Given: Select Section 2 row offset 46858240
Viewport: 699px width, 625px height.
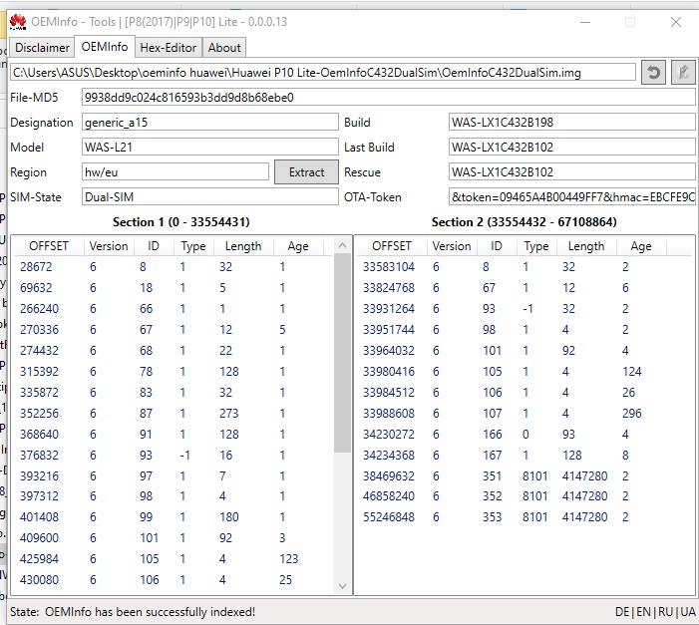Looking at the screenshot, I should click(x=524, y=496).
